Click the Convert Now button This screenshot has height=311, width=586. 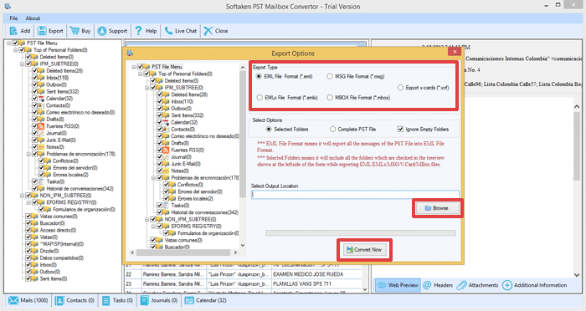click(x=364, y=250)
